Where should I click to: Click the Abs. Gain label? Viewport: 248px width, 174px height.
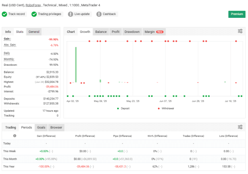(10, 45)
